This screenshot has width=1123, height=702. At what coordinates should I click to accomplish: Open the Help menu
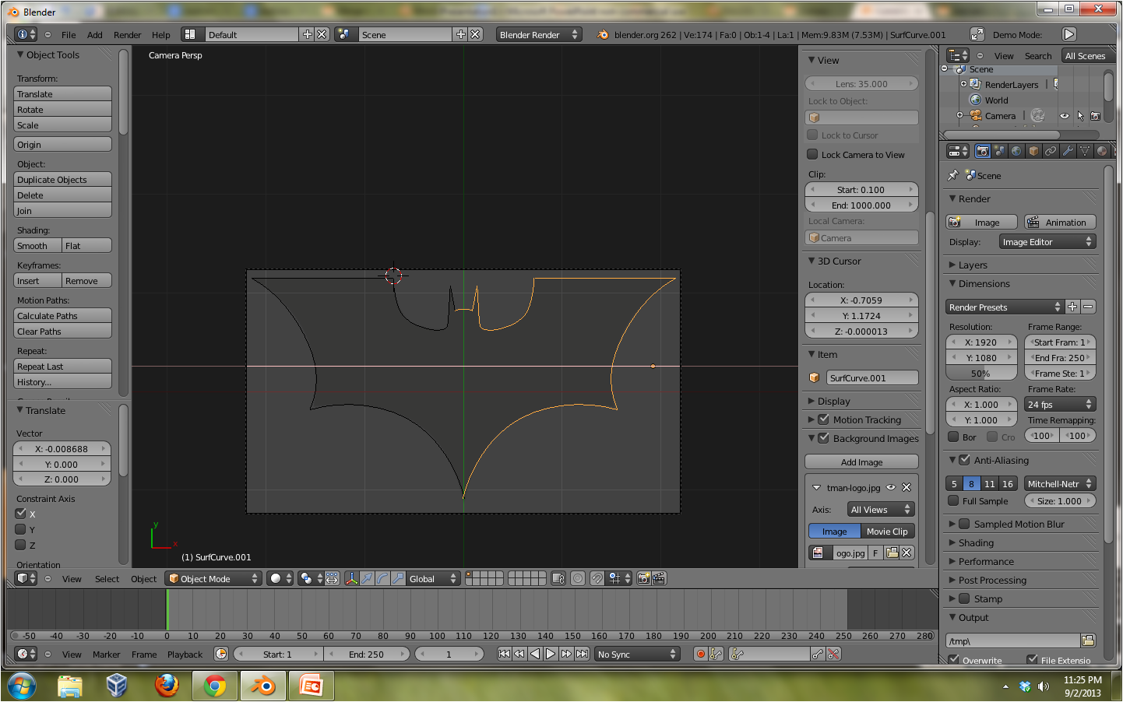pos(161,35)
